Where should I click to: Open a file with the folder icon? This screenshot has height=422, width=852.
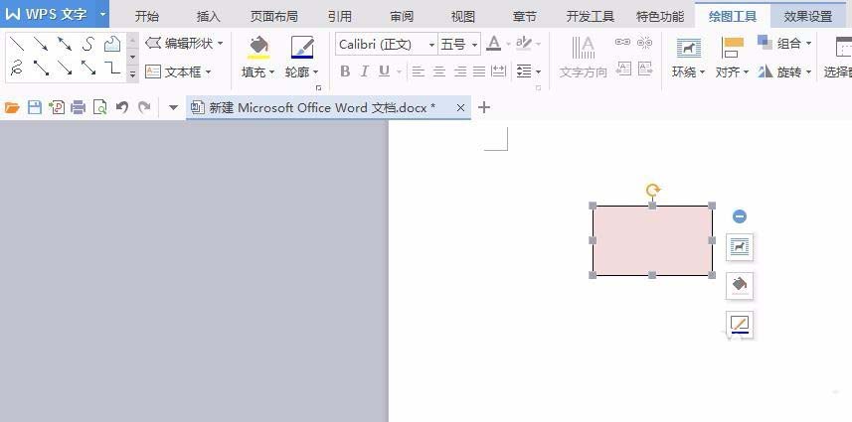pyautogui.click(x=12, y=107)
